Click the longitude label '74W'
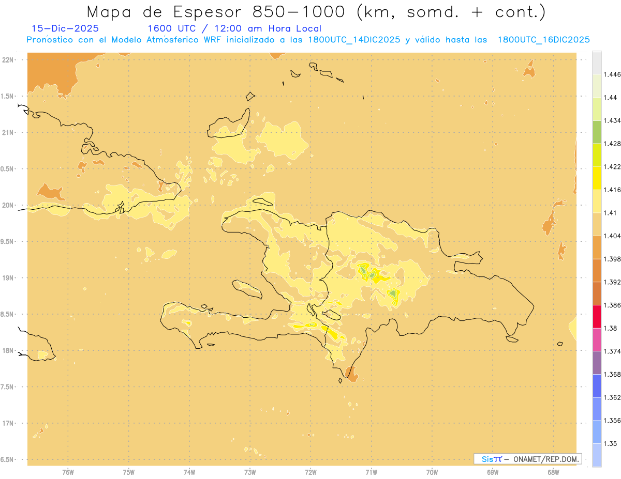The height and width of the screenshot is (479, 621). point(189,472)
